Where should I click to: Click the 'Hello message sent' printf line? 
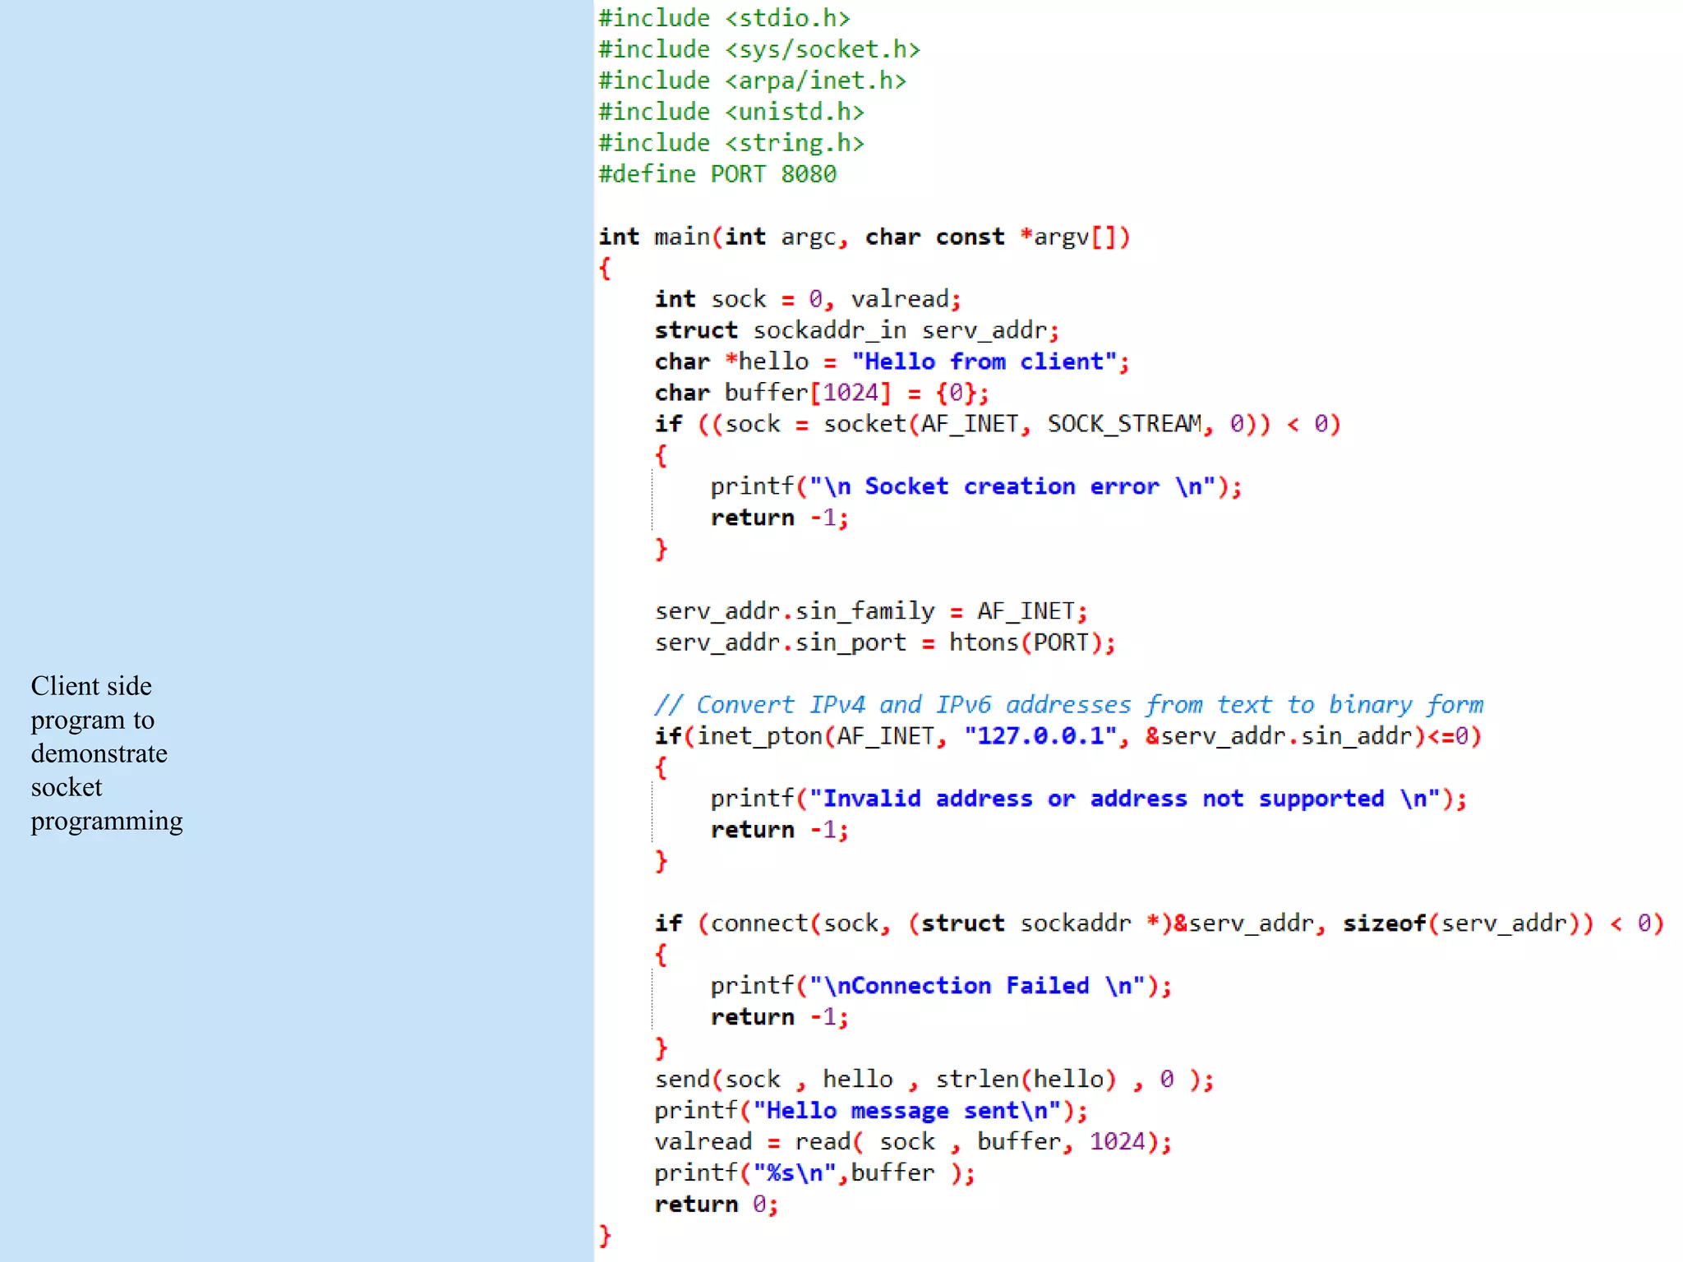coord(871,1111)
